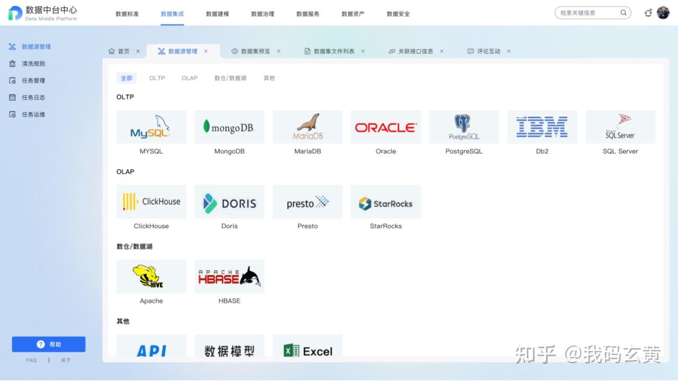Pick the Excel data source tile
Screen dimensions: 678x381
tap(307, 346)
